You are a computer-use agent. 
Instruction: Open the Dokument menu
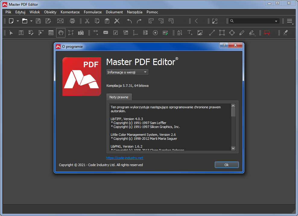(114, 12)
